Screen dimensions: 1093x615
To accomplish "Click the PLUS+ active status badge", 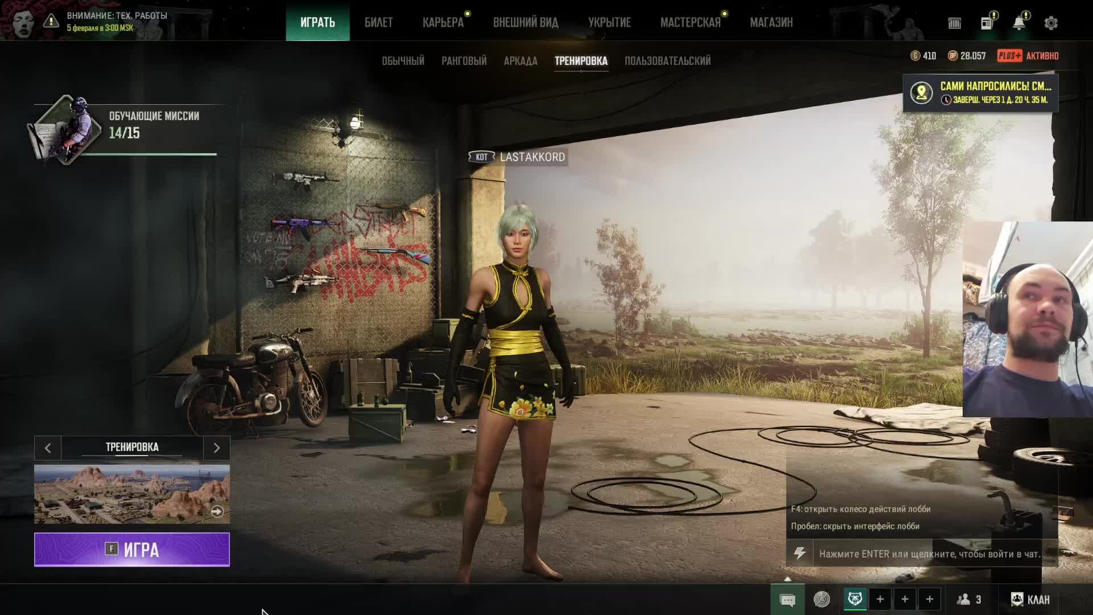I will pyautogui.click(x=1028, y=56).
